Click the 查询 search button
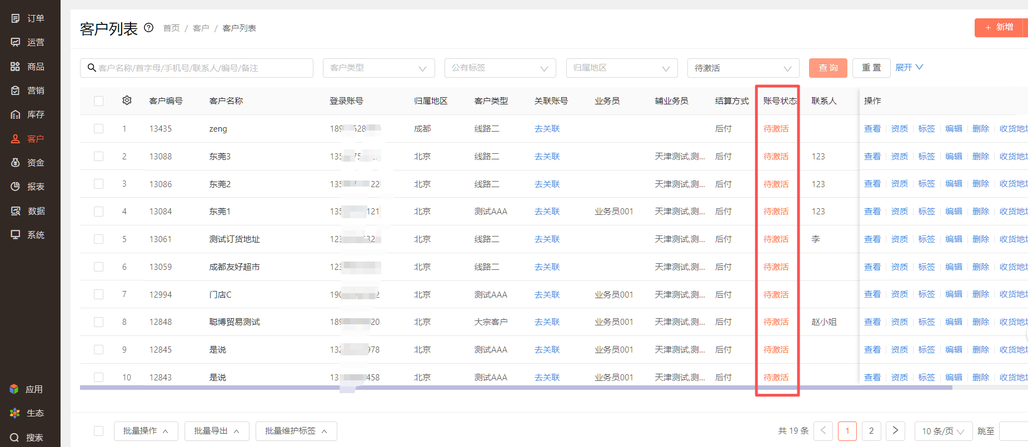This screenshot has height=447, width=1028. coord(828,68)
